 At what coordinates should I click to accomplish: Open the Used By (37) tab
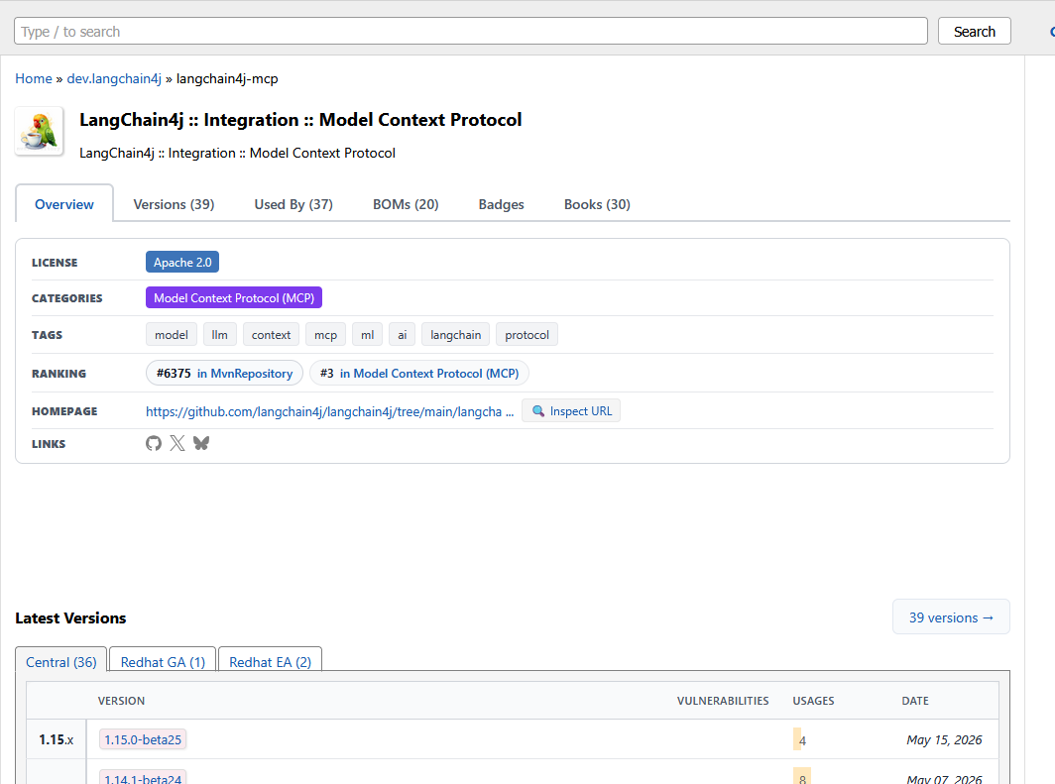point(293,204)
